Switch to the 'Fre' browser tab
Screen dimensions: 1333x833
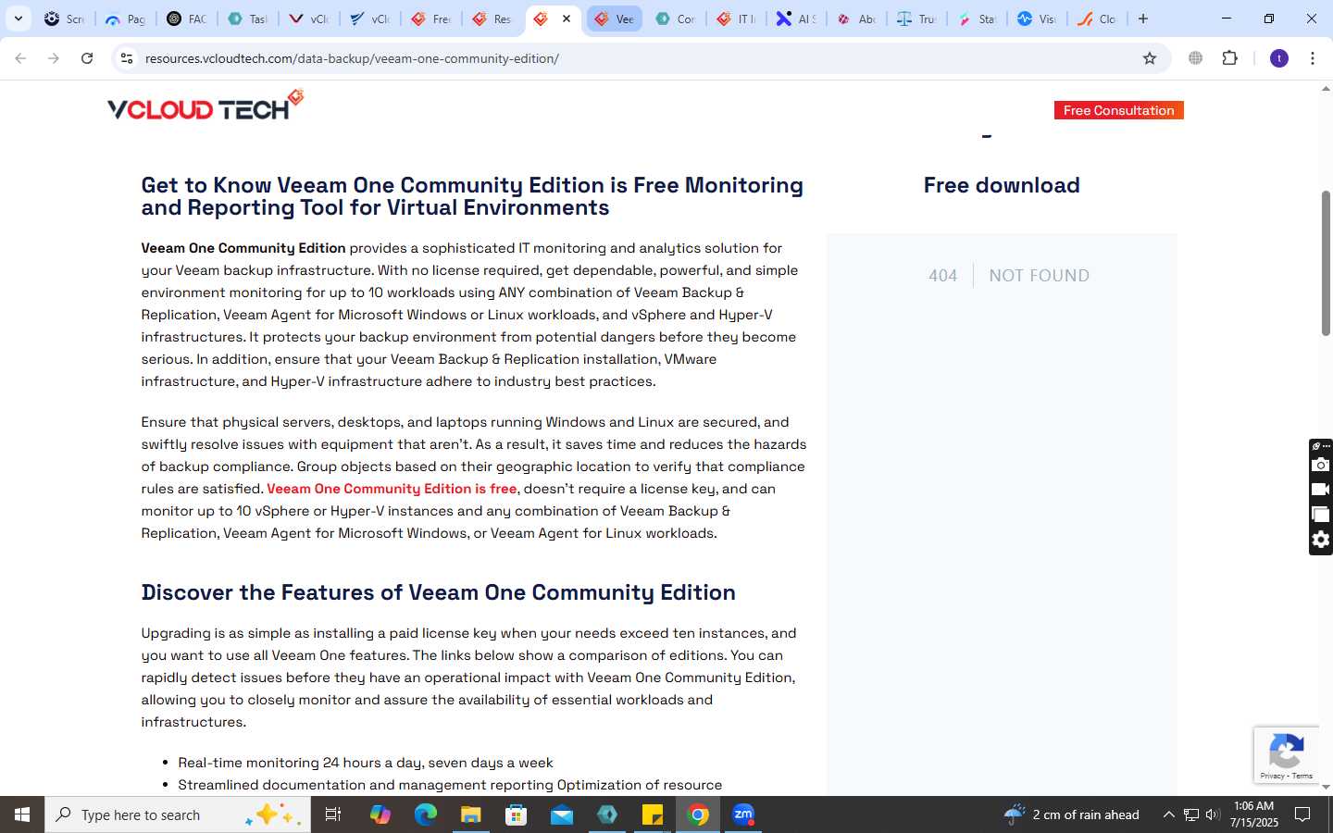[430, 19]
